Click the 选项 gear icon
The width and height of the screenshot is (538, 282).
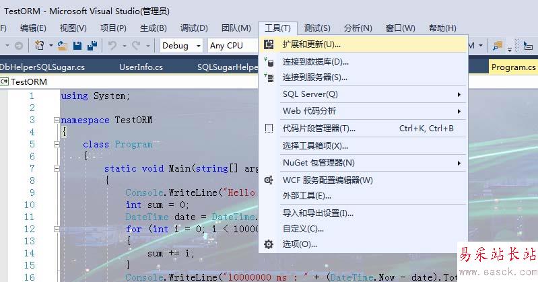(269, 244)
